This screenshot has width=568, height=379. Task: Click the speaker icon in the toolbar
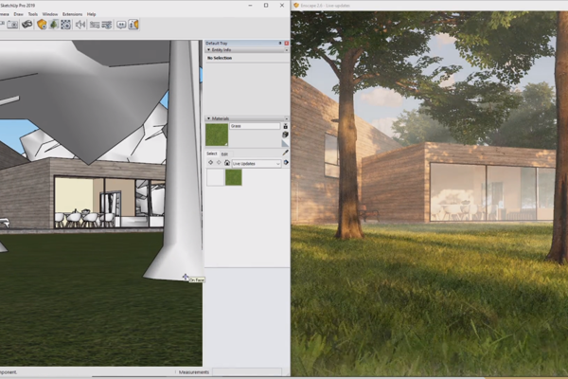coord(79,25)
